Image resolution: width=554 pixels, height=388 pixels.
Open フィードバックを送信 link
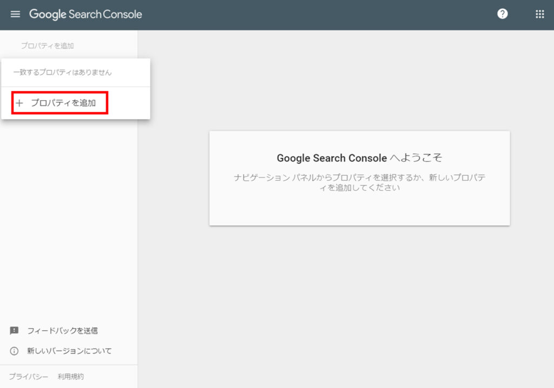[63, 331]
